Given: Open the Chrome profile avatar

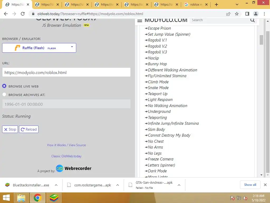Looking at the screenshot, I should 256,14.
